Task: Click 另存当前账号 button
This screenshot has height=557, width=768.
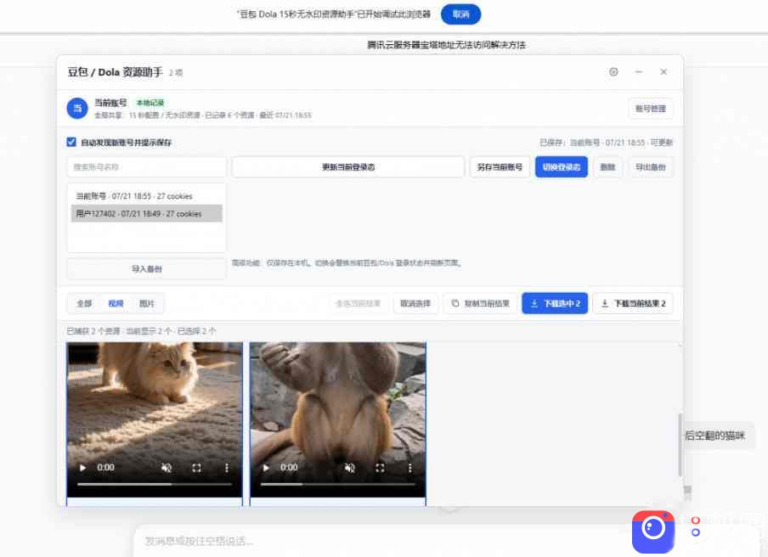Action: 500,167
